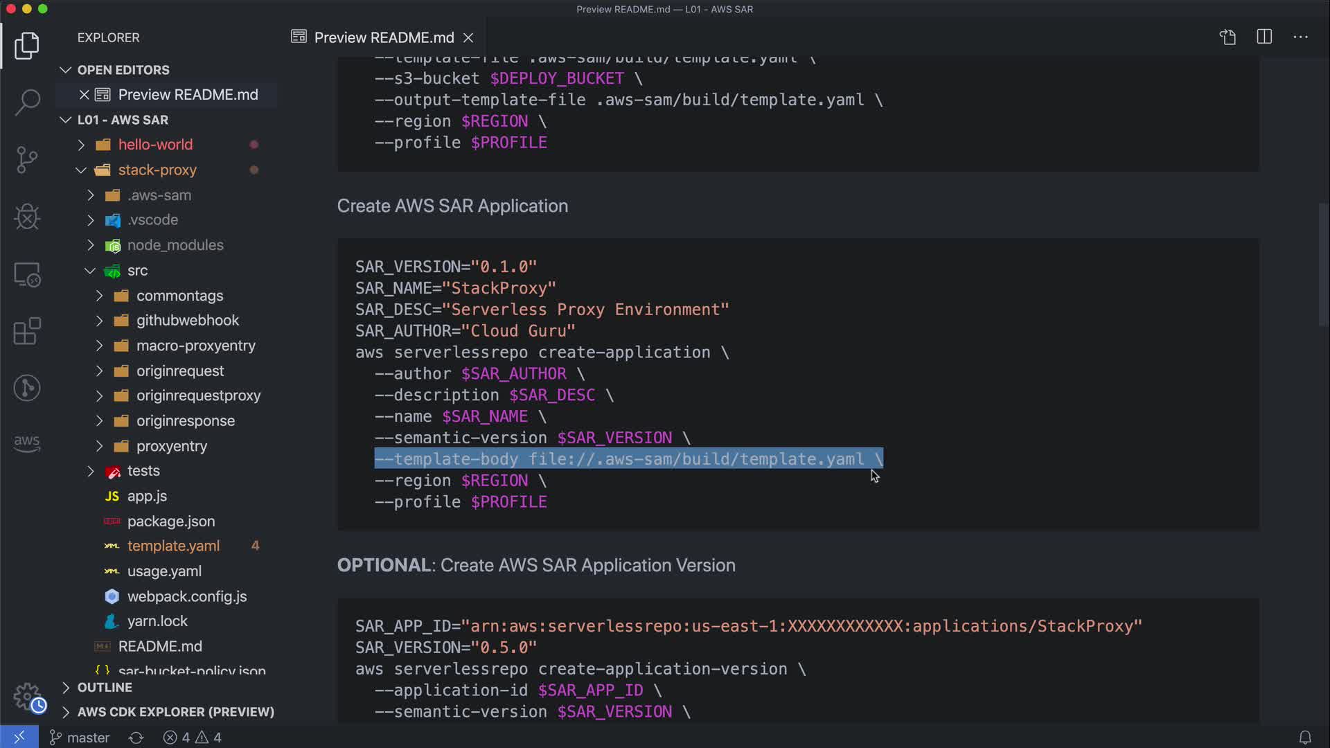Screen dimensions: 1330x748
Task: Open the Search view in activity bar
Action: (27, 103)
